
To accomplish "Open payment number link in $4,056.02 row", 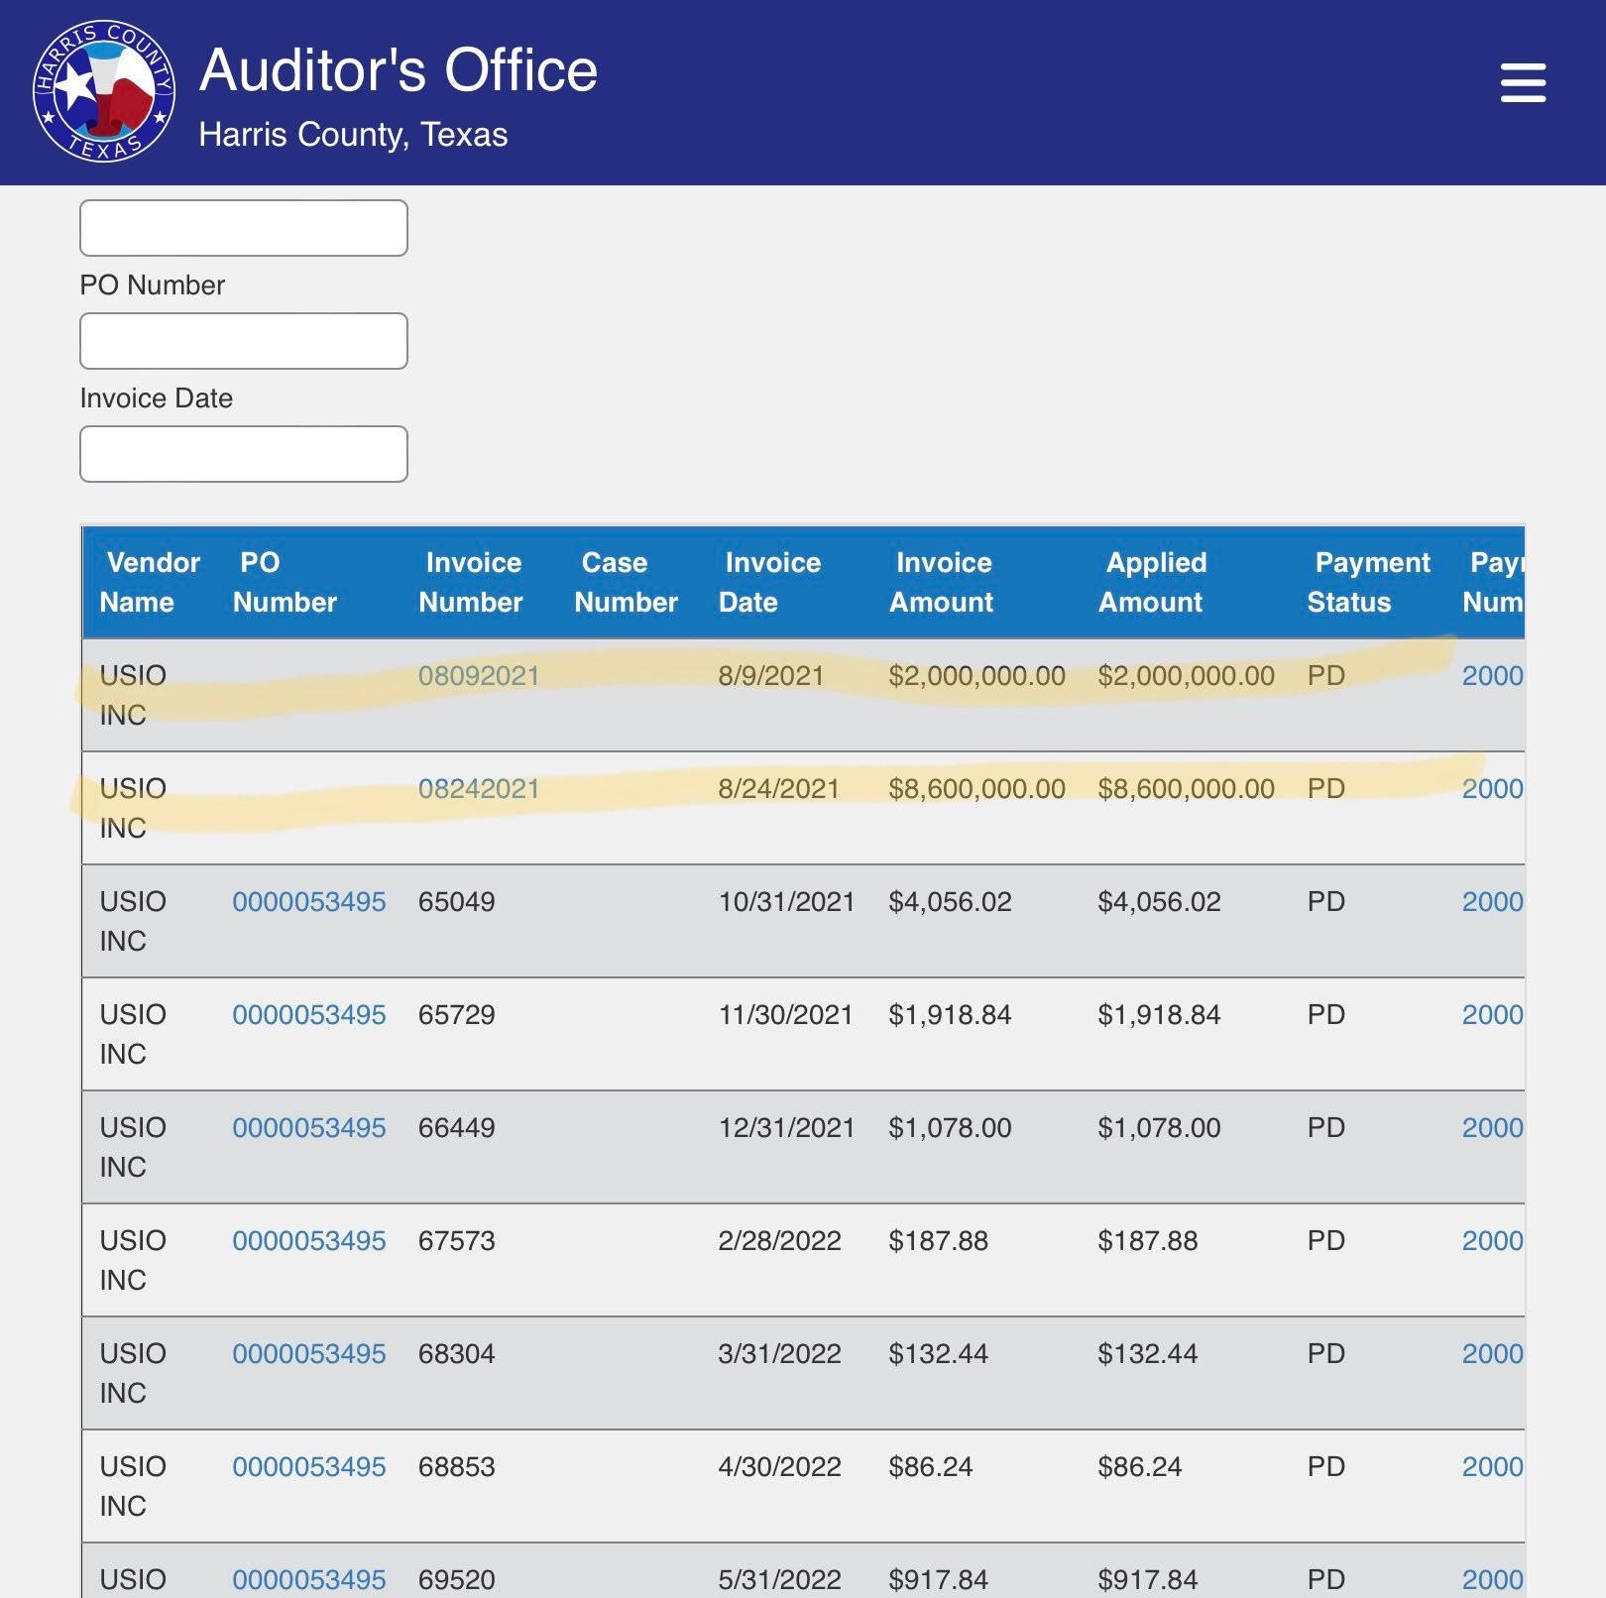I will click(x=1493, y=902).
